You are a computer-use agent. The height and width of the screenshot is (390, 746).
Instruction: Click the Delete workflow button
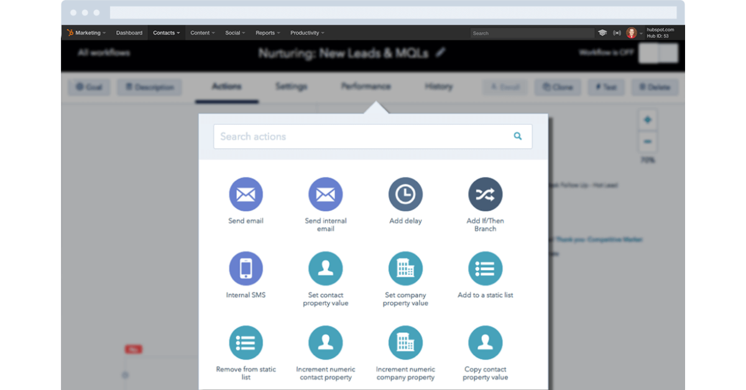(x=655, y=87)
